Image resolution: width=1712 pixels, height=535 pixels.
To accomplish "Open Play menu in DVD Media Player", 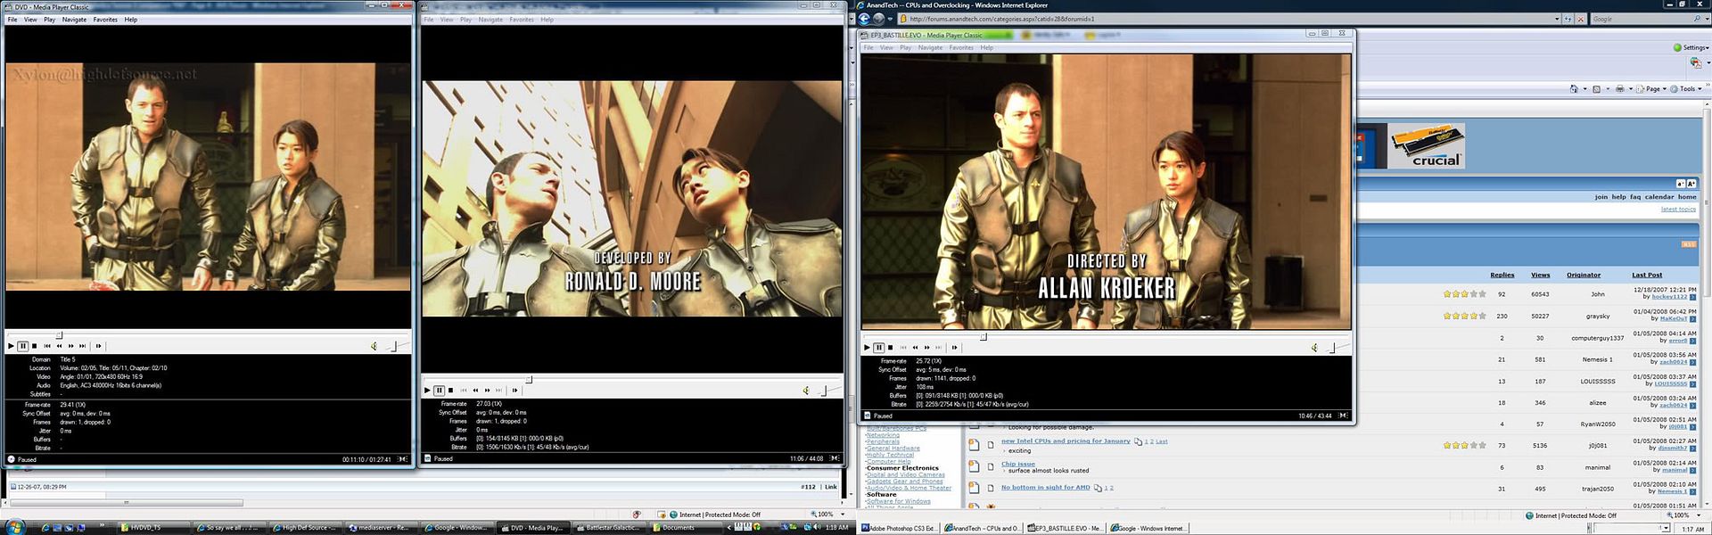I will pyautogui.click(x=50, y=20).
